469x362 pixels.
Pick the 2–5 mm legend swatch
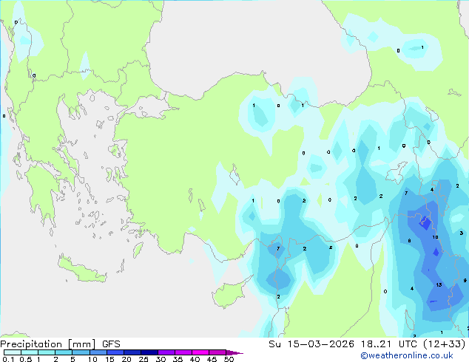pos(64,352)
